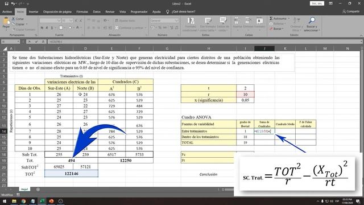The width and height of the screenshot is (364, 205).
Task: Click the Insertar cells icon
Action: tap(237, 20)
